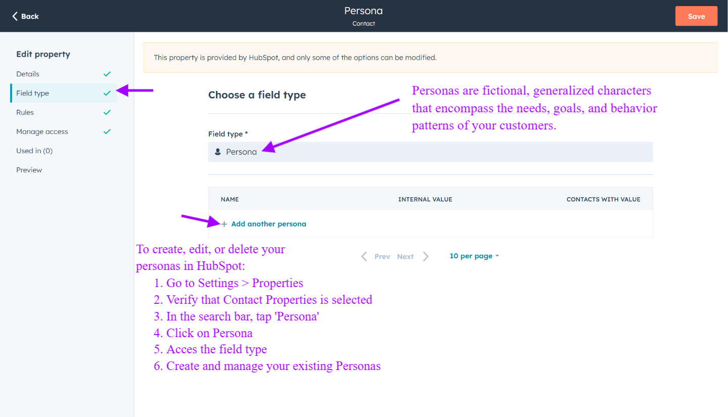Click the green checkmark beside Manage access
Image resolution: width=728 pixels, height=417 pixels.
pos(107,131)
